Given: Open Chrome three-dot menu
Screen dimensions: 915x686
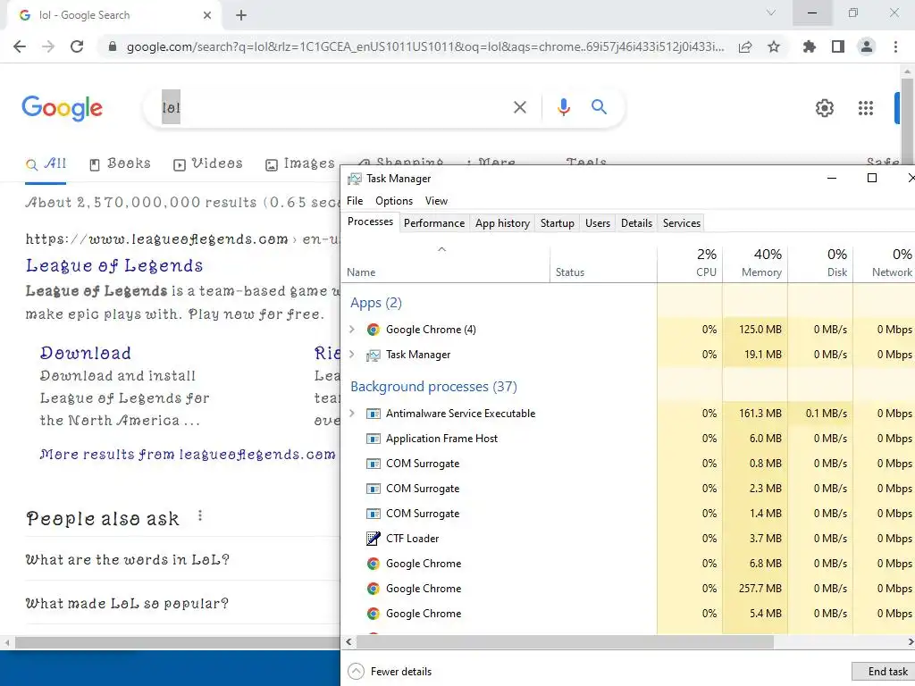Looking at the screenshot, I should click(x=895, y=46).
